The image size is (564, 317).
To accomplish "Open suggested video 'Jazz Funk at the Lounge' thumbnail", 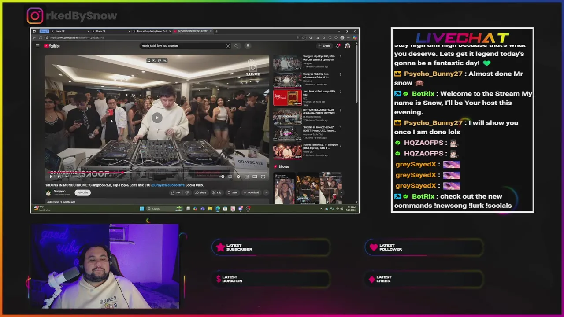I will [287, 98].
